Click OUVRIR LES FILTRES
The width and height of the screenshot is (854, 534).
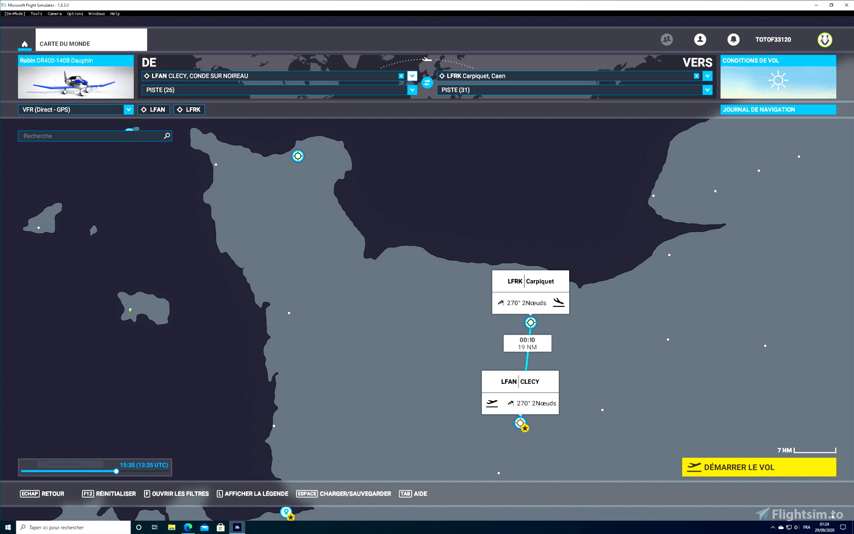pyautogui.click(x=176, y=494)
